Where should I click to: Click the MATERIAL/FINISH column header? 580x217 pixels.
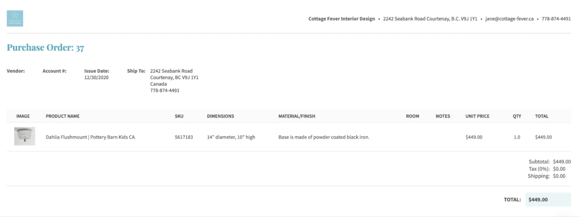click(297, 116)
